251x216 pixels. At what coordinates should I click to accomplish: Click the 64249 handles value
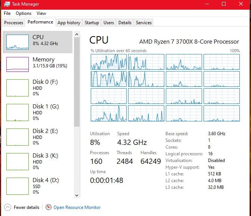151,161
